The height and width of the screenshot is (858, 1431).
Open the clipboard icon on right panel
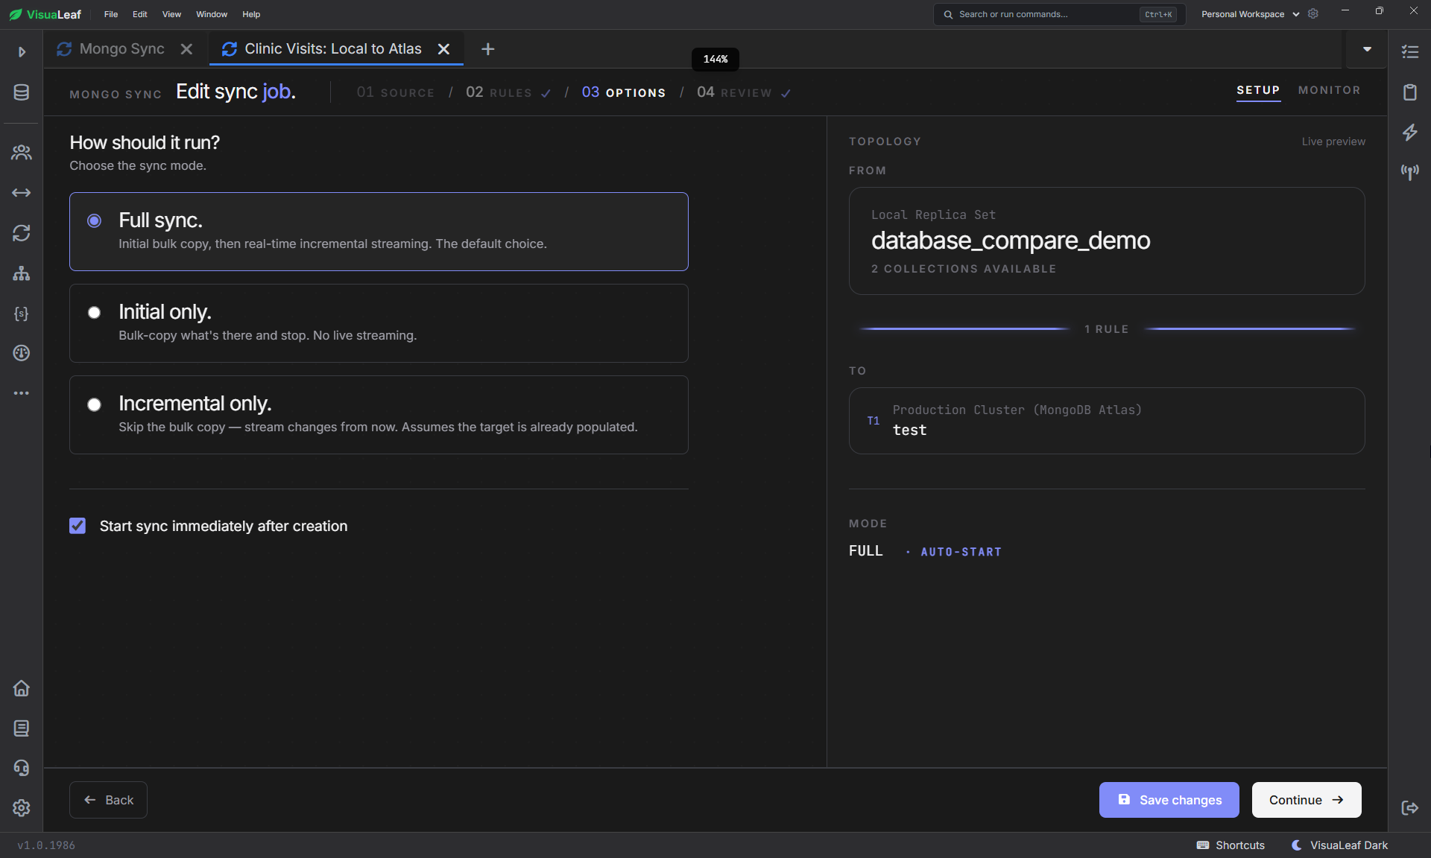[x=1409, y=92]
